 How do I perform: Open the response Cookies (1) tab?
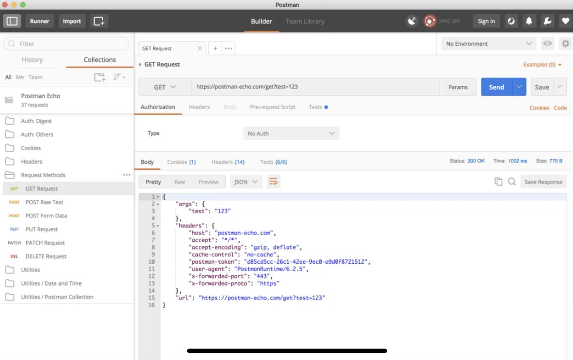coord(181,162)
